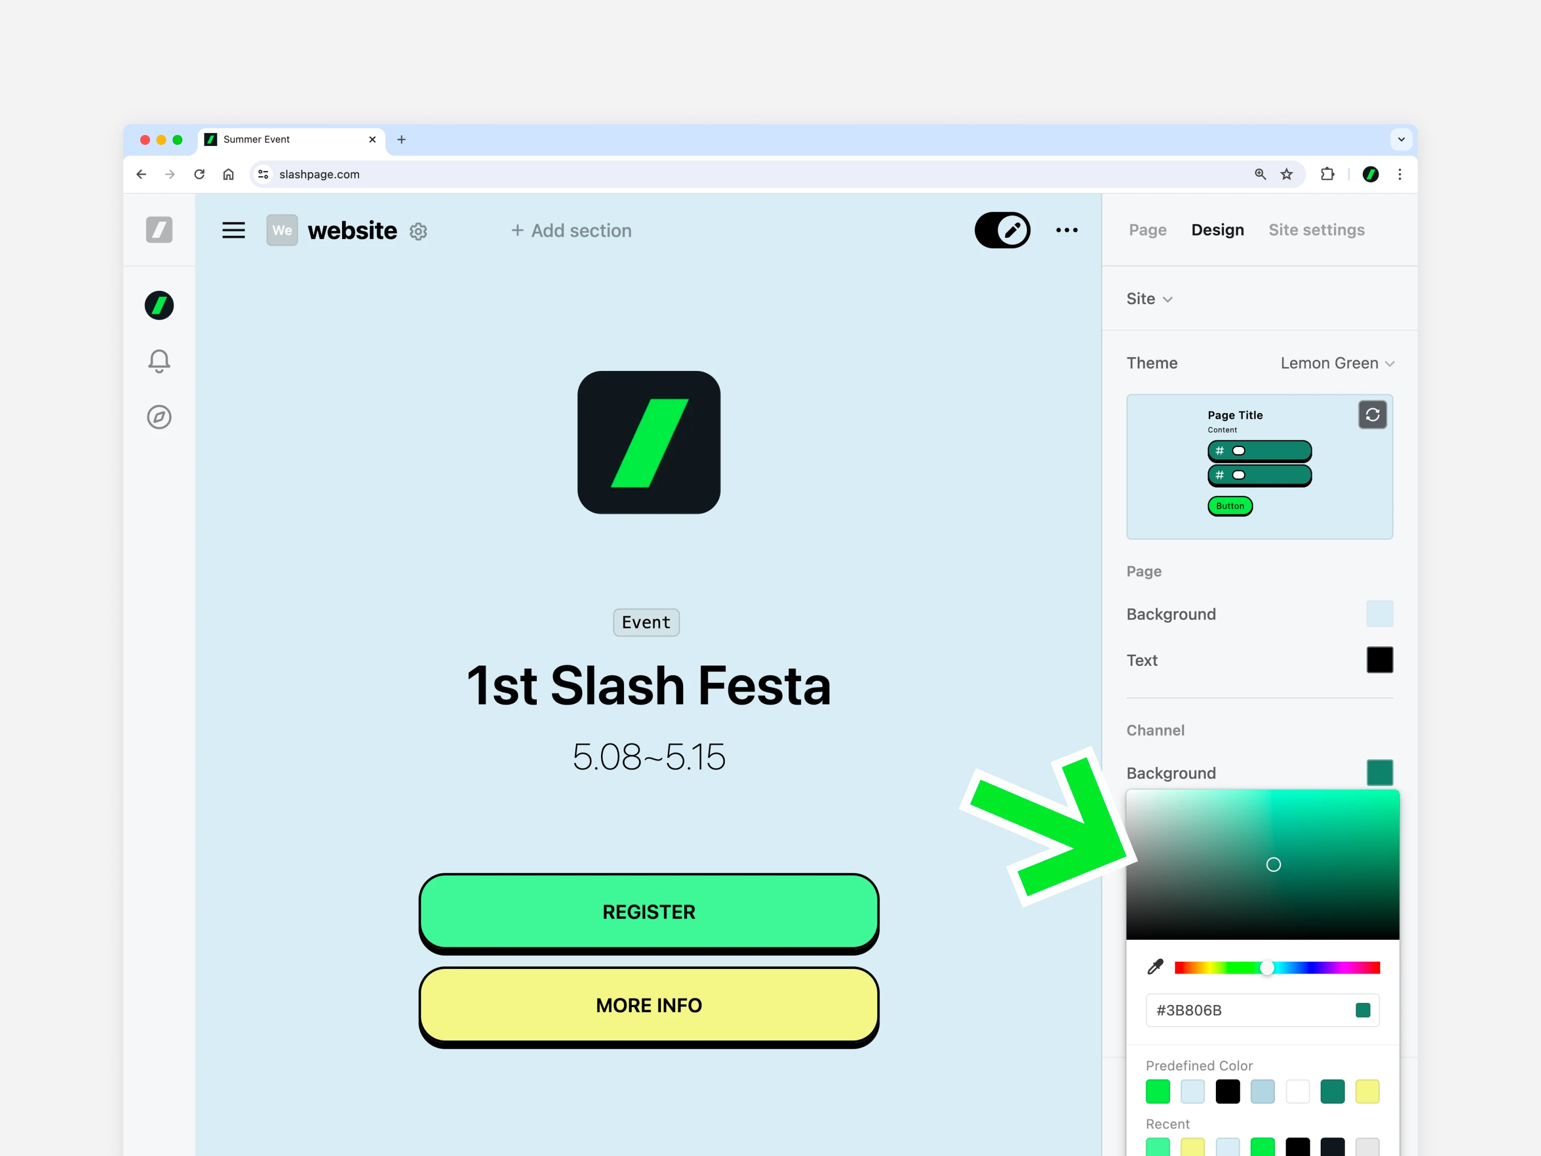This screenshot has height=1156, width=1541.
Task: Open the three-dot more options menu
Action: 1066,230
